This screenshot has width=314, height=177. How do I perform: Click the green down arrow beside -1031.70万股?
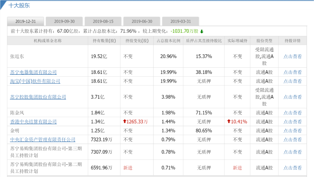pyautogui.click(x=202, y=31)
